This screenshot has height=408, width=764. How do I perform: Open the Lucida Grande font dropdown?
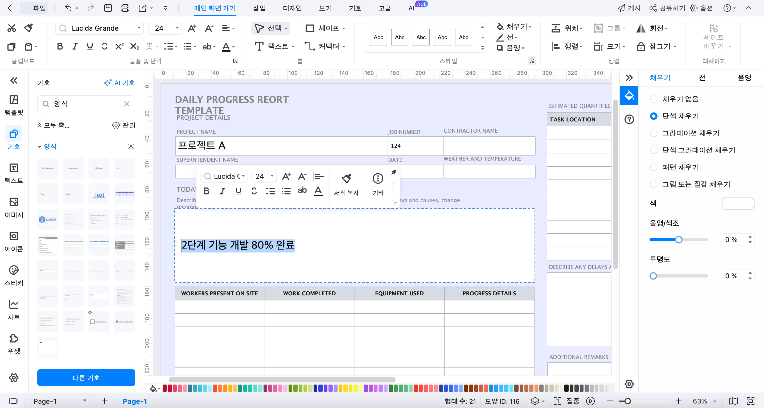click(138, 28)
